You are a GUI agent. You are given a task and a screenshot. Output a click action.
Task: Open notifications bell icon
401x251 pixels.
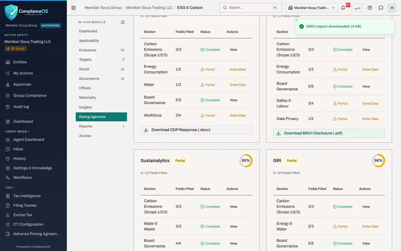point(343,8)
